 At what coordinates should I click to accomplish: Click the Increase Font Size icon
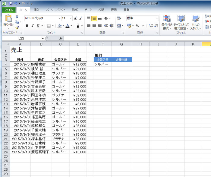point(75,18)
